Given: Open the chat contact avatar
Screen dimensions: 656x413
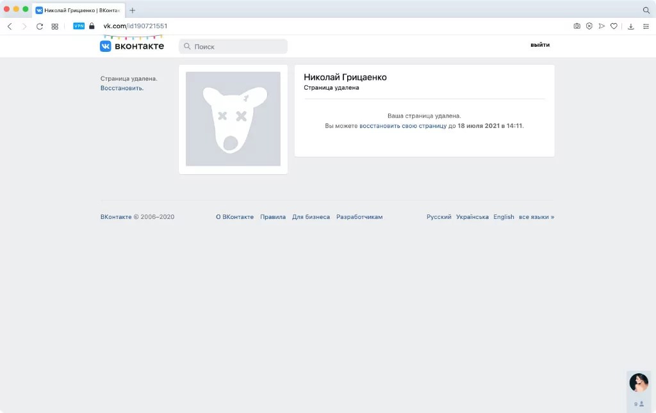Looking at the screenshot, I should (639, 382).
